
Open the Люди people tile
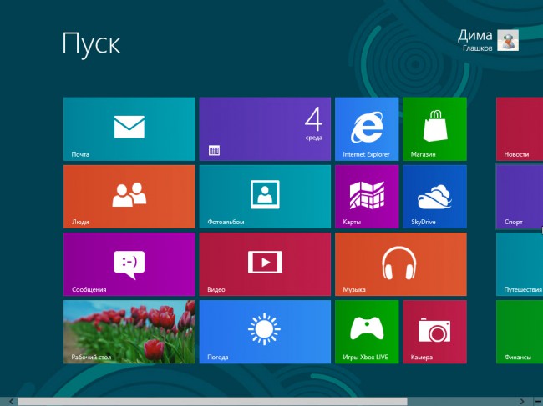coord(129,197)
